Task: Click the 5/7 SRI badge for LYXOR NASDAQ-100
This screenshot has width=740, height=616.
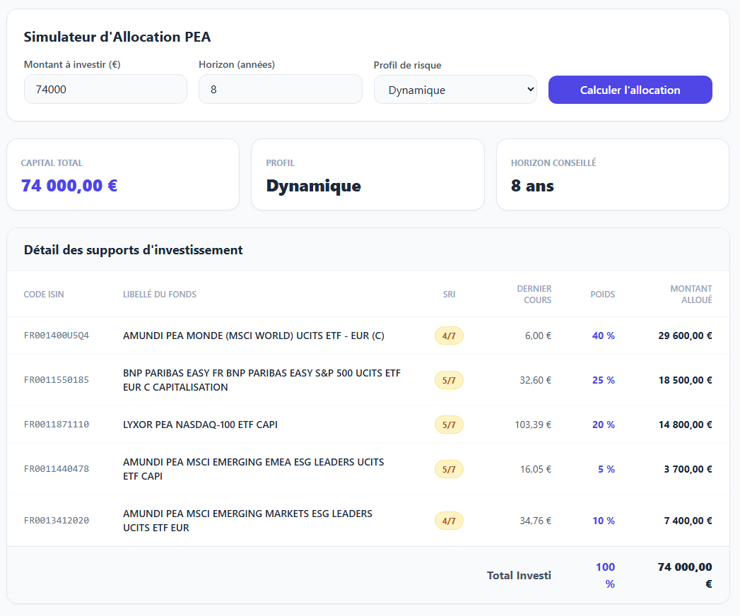Action: pyautogui.click(x=449, y=425)
